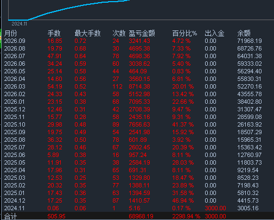Viewport: 274px width, 220px height.
Task: Select the 2025.10 month row label
Action: 15,124
